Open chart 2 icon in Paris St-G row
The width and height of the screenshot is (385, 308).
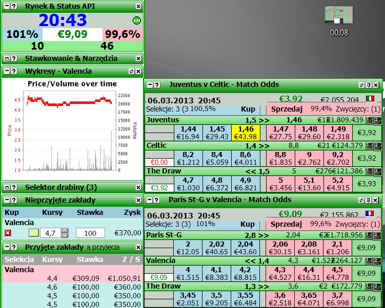377,236
